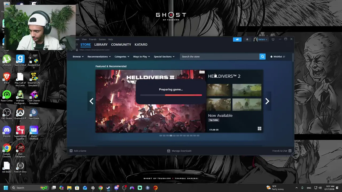Open the Steam Games menu
This screenshot has width=342, height=192.
[x=102, y=39]
